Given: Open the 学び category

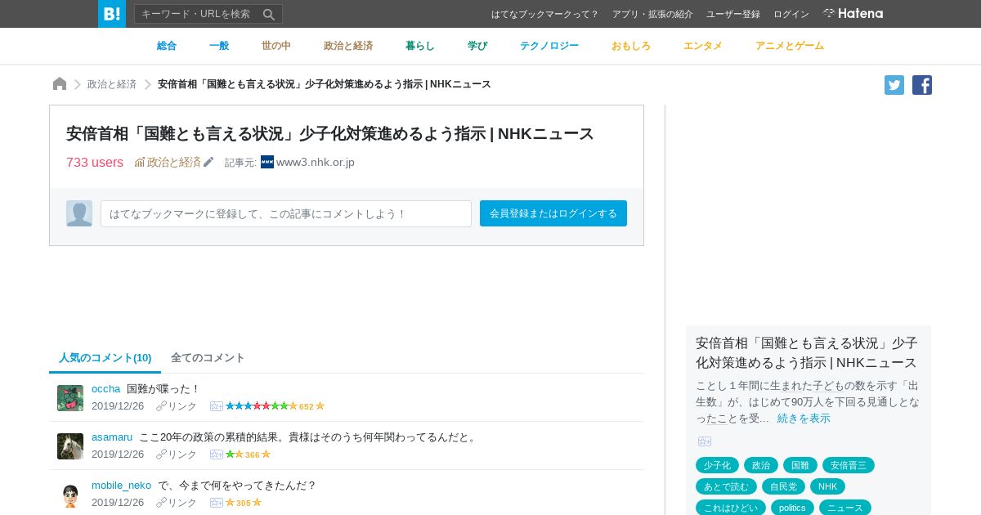Looking at the screenshot, I should (477, 46).
